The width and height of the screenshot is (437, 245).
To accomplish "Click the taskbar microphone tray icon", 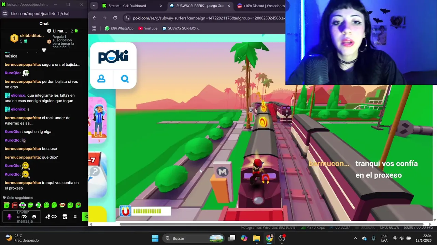I will 373,238.
